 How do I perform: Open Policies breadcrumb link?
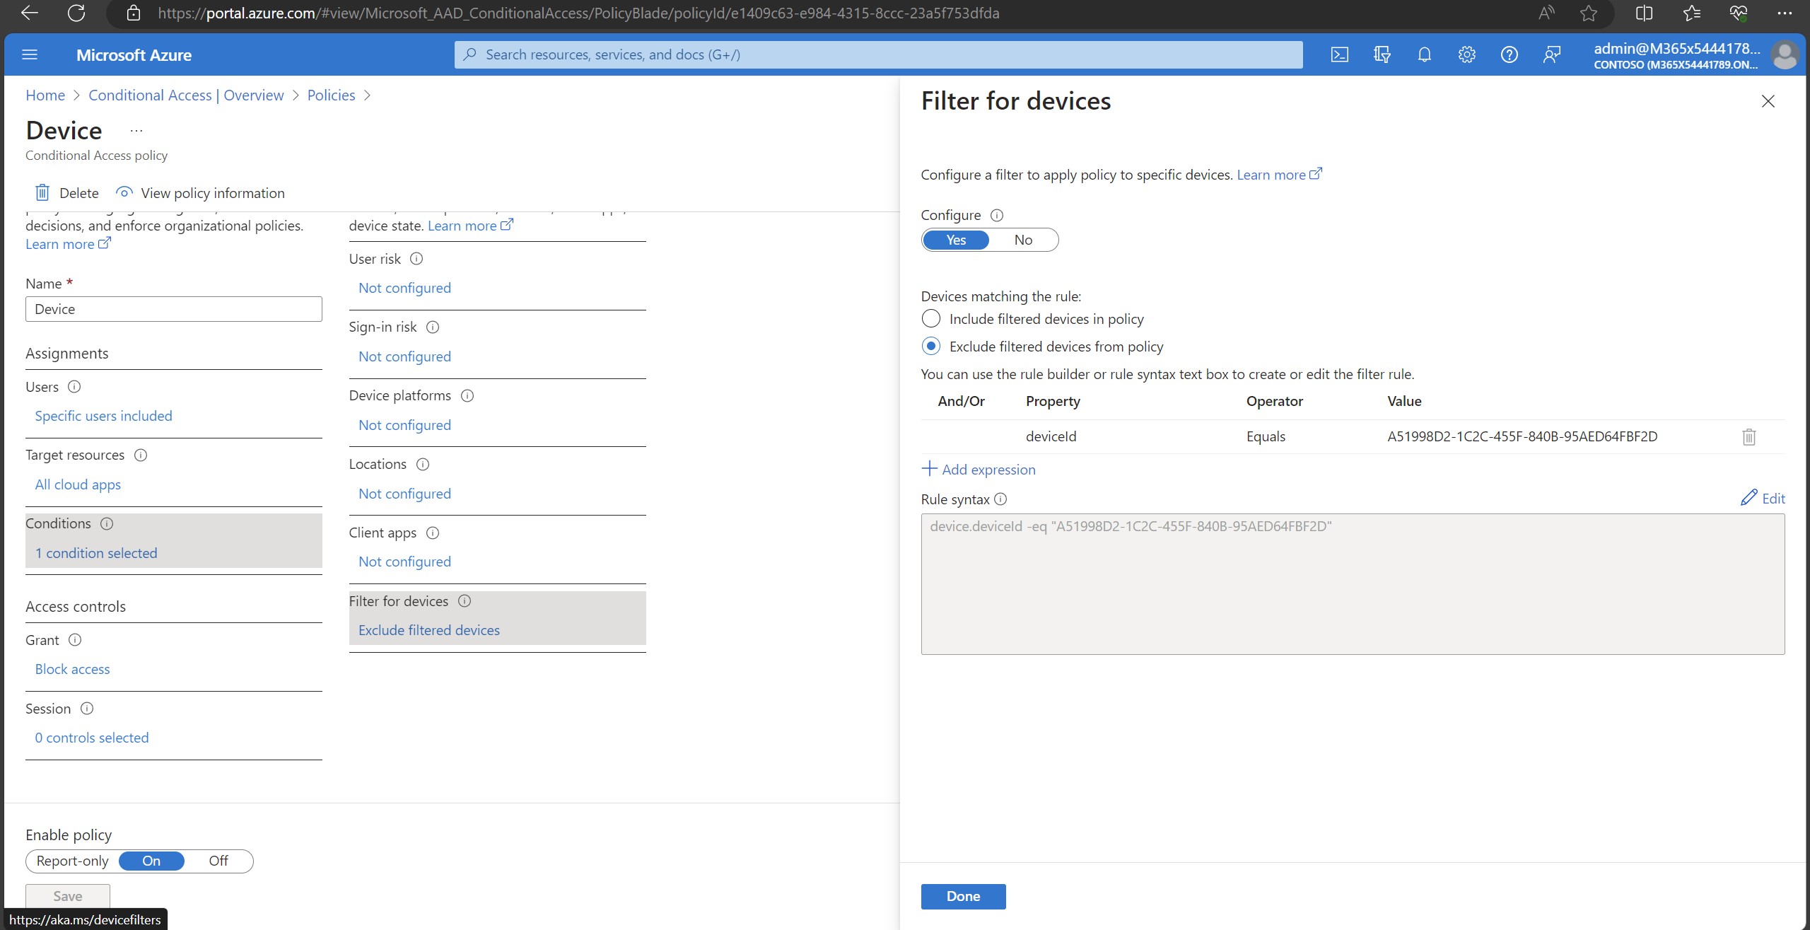[331, 95]
